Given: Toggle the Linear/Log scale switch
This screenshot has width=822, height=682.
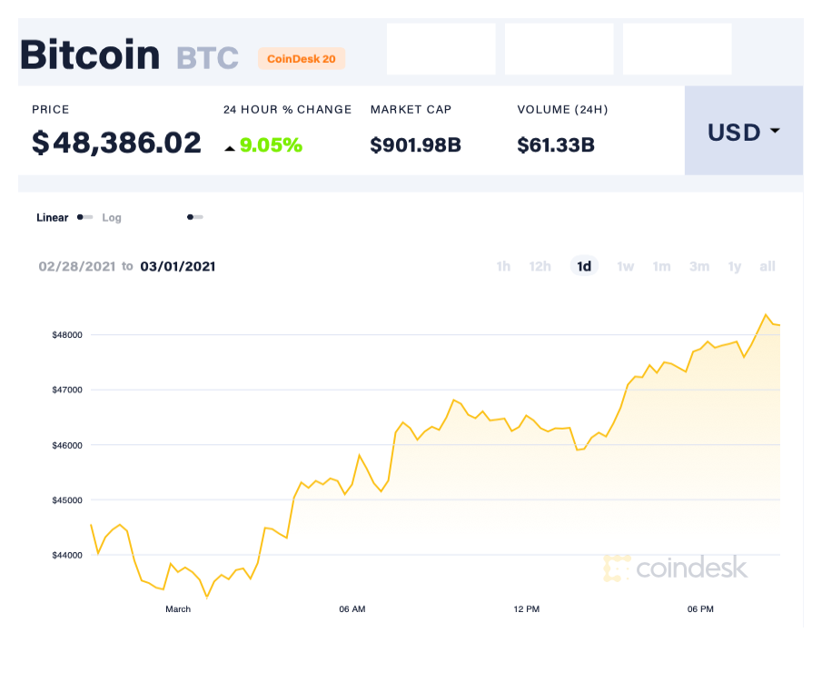Looking at the screenshot, I should point(84,218).
